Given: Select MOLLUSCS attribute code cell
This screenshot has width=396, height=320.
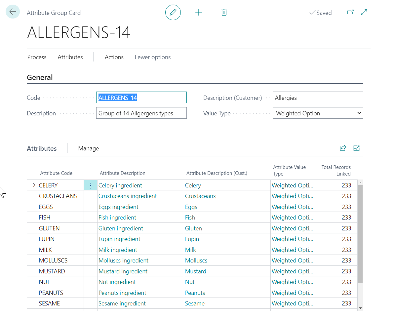Looking at the screenshot, I should [61, 260].
